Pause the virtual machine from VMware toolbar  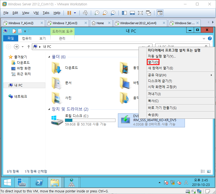69,13
